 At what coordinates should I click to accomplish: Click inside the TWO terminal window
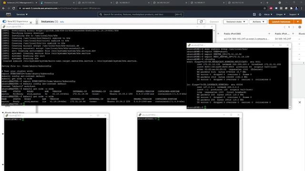pyautogui.click(x=55, y=144)
